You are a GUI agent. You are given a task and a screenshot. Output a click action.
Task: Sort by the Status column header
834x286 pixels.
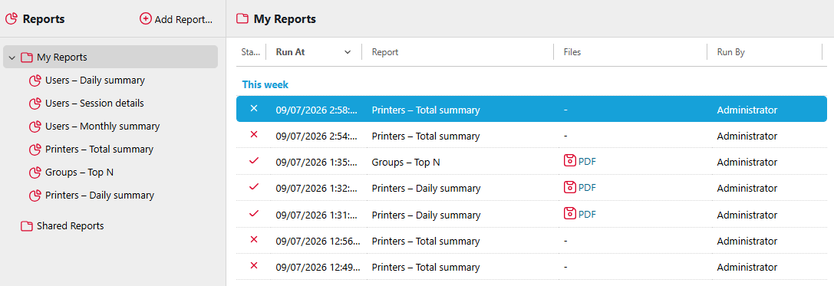[x=251, y=52]
